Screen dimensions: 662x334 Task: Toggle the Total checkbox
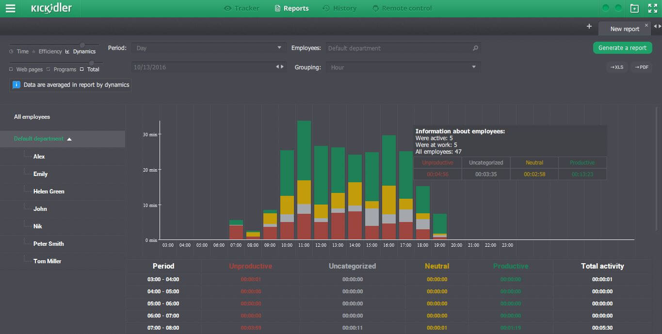(81, 69)
